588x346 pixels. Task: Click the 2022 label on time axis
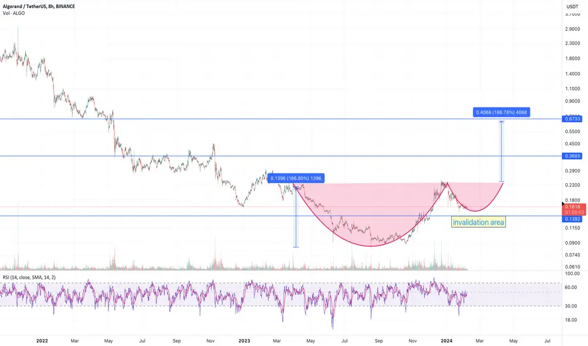point(42,341)
